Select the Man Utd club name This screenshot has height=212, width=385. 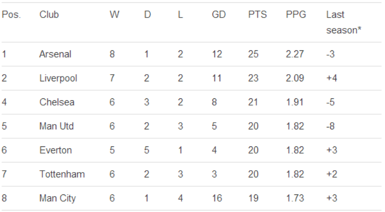(x=57, y=126)
